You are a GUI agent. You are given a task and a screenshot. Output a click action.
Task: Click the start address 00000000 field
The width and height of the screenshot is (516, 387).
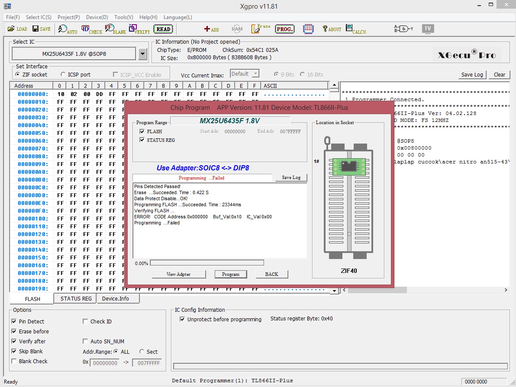pyautogui.click(x=105, y=363)
